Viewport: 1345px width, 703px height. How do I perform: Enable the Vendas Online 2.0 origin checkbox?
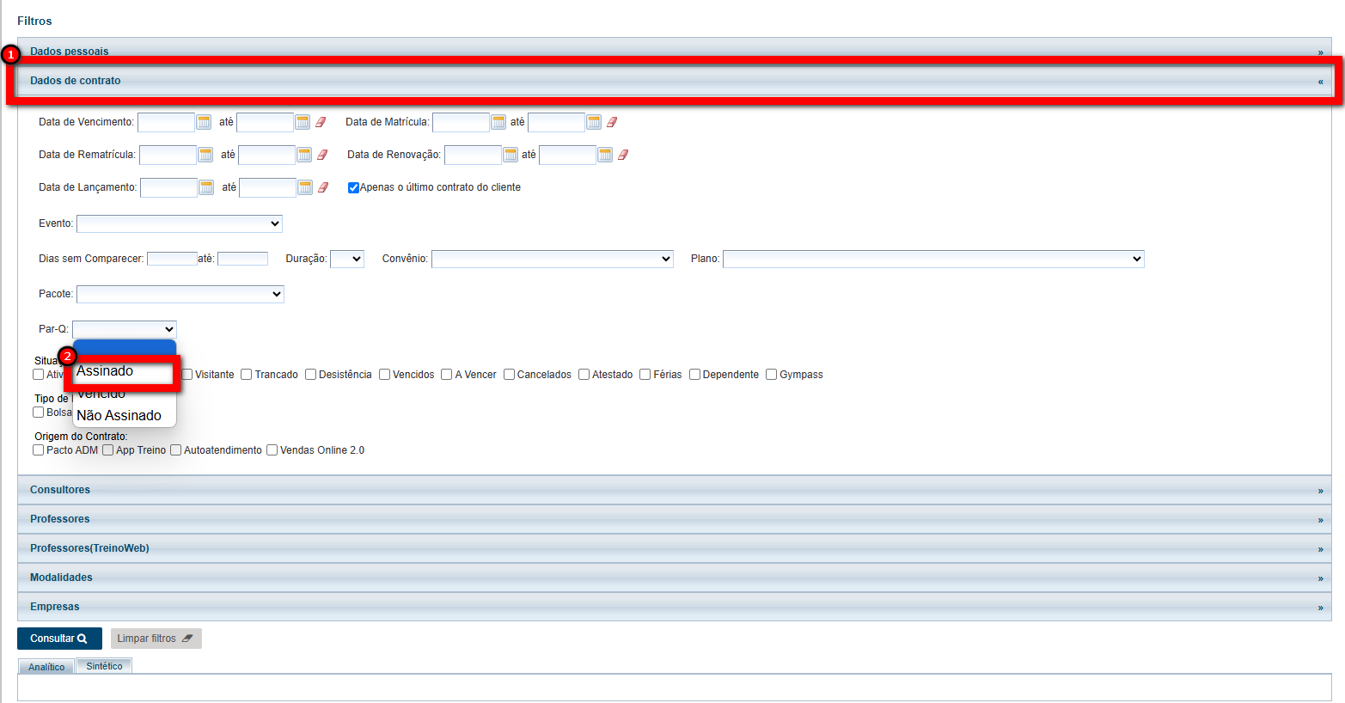(272, 450)
